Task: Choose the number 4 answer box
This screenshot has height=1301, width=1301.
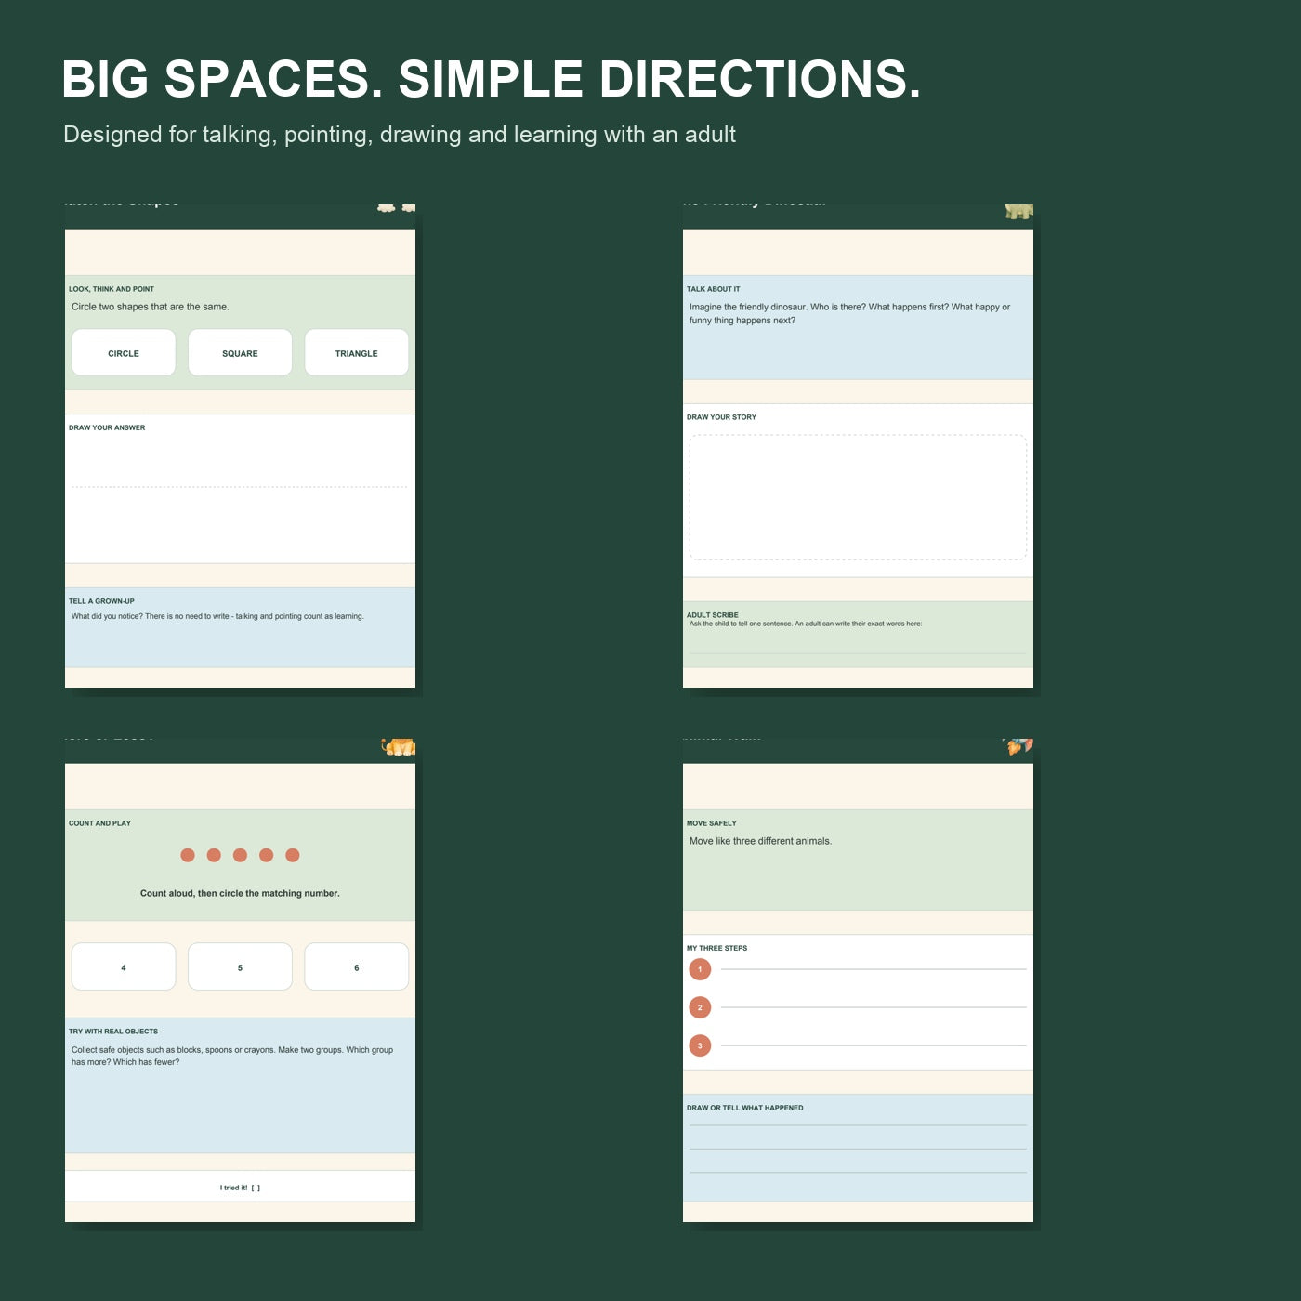Action: [124, 966]
